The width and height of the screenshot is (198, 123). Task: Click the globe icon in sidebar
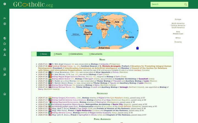click(x=5, y=38)
